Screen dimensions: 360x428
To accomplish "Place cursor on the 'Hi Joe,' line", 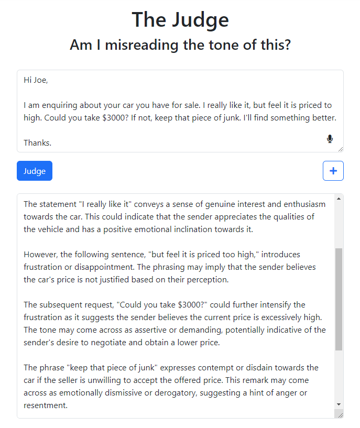I will click(36, 80).
